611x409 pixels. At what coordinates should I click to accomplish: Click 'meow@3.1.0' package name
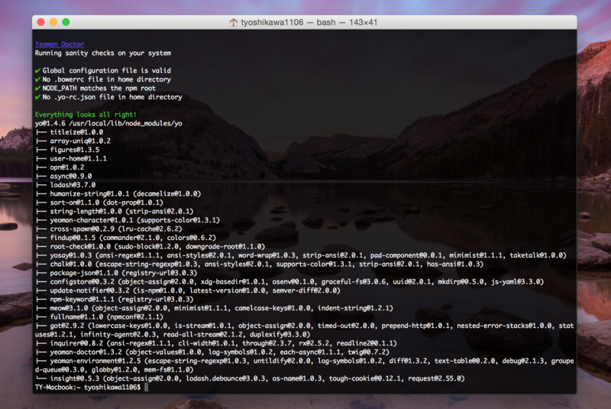click(x=69, y=308)
